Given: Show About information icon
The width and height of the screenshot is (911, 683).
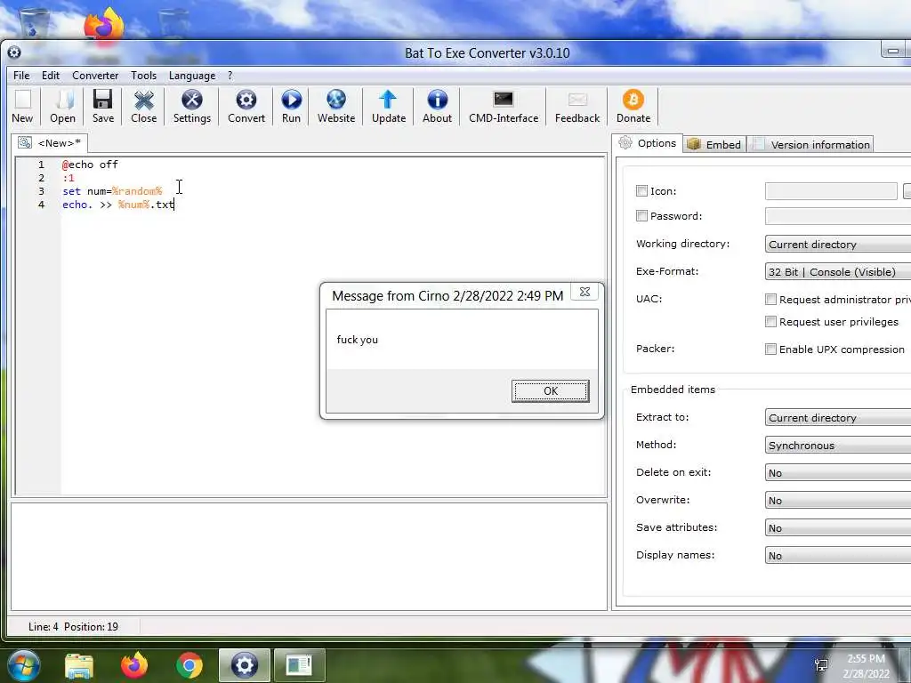Looking at the screenshot, I should [437, 106].
